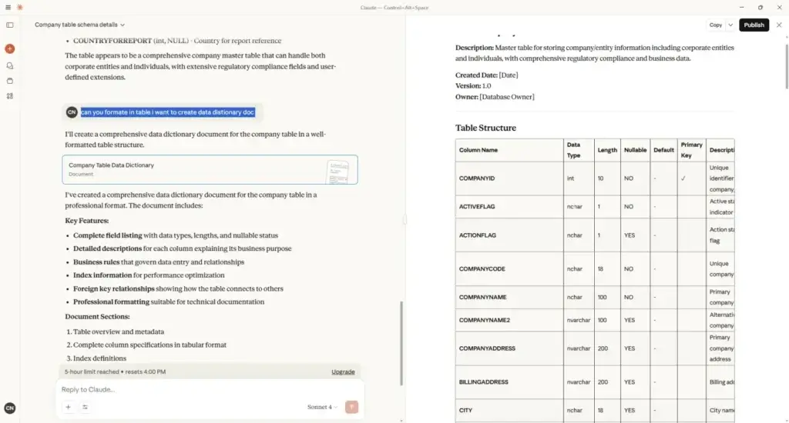The image size is (789, 423).
Task: Open the hamburger menu in title bar
Action: (x=8, y=7)
